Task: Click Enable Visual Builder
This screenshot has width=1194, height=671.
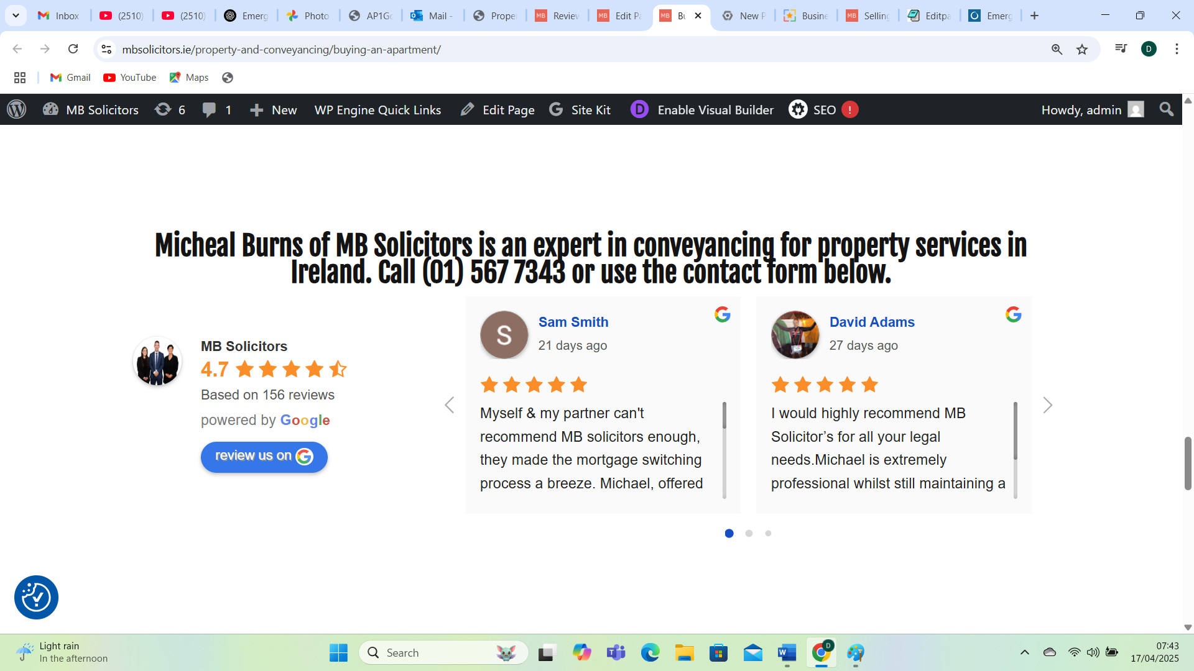Action: click(x=702, y=109)
